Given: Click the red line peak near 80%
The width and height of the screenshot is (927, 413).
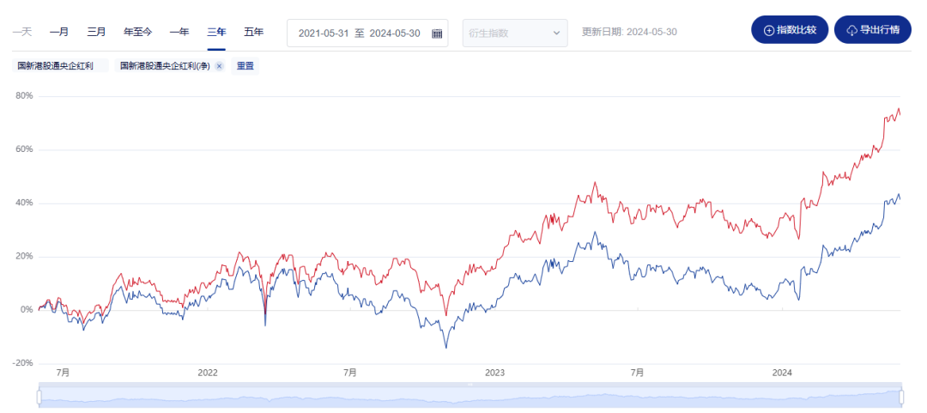Looking at the screenshot, I should click(x=898, y=109).
